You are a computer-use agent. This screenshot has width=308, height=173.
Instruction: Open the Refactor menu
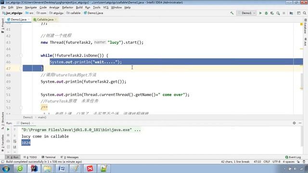[x=67, y=7]
